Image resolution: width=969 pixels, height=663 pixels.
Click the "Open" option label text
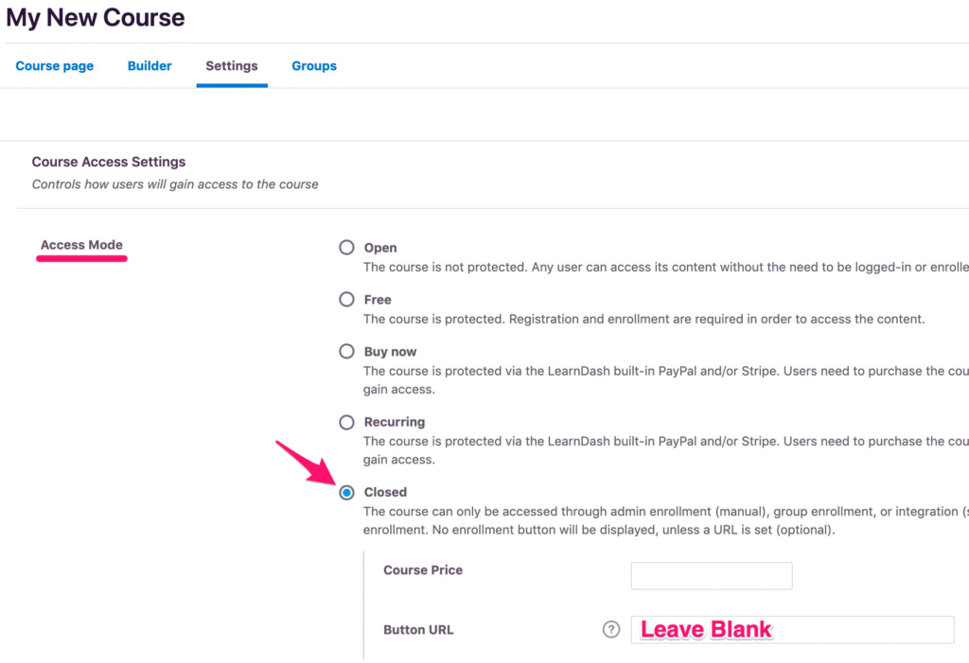380,248
